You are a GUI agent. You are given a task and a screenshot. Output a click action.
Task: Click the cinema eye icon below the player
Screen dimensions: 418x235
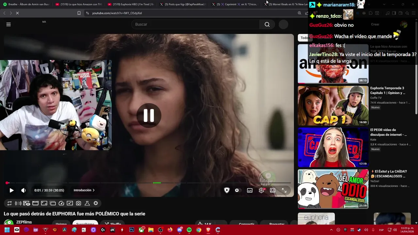pyautogui.click(x=27, y=203)
